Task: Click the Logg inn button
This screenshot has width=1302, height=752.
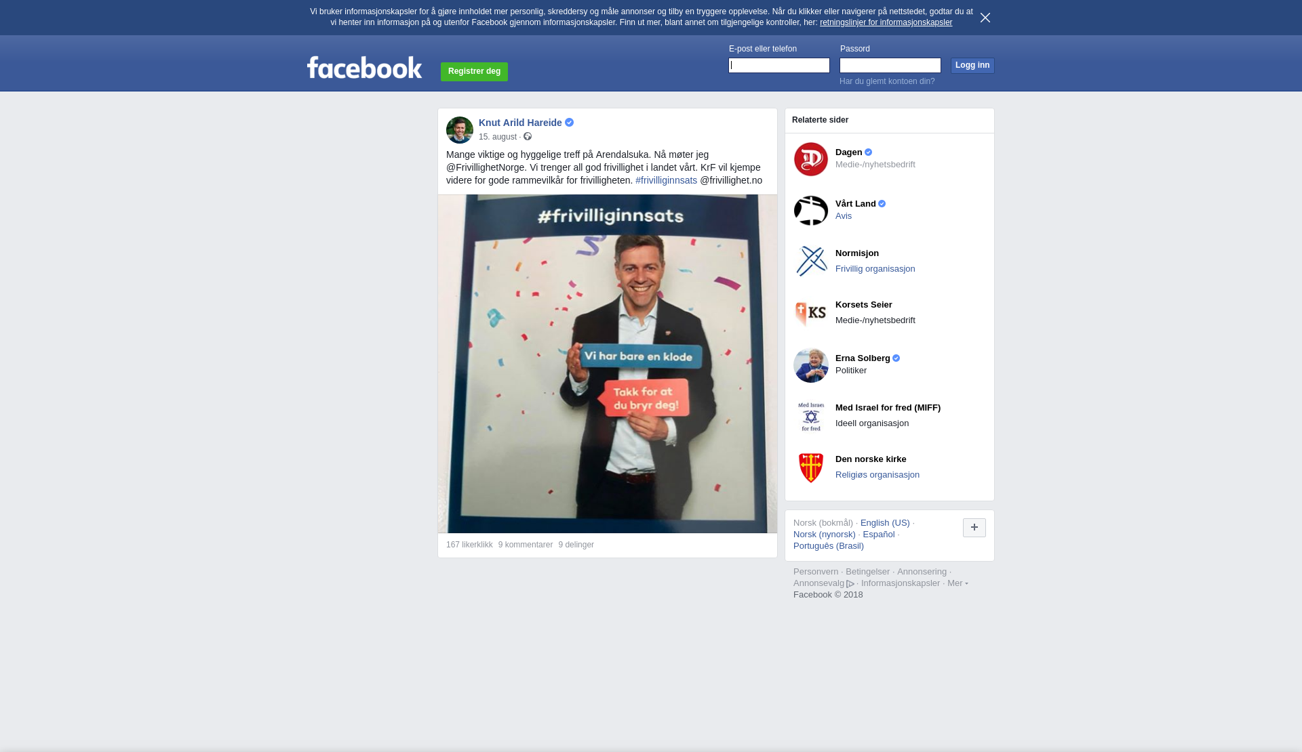Action: point(972,66)
